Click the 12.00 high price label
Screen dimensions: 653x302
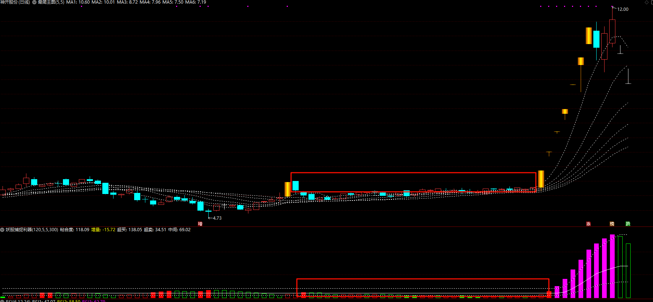623,9
